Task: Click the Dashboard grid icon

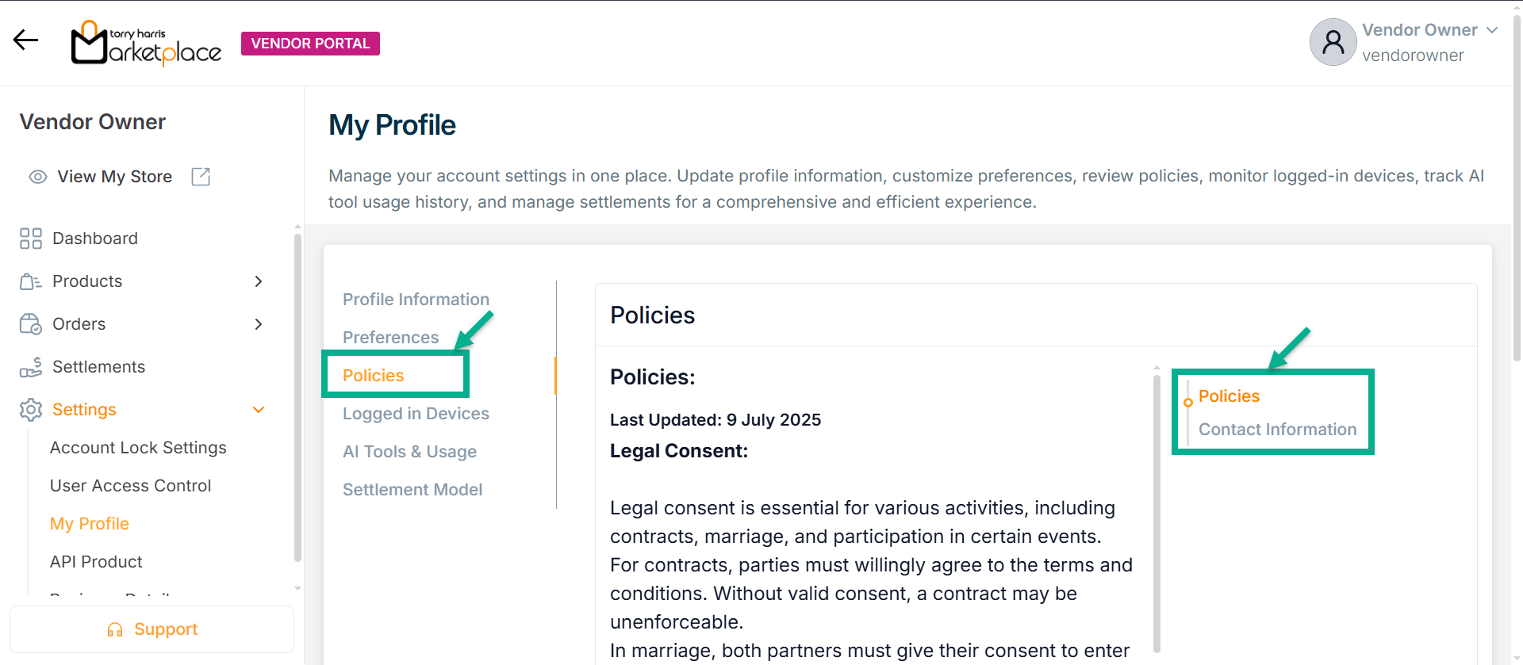Action: (31, 239)
